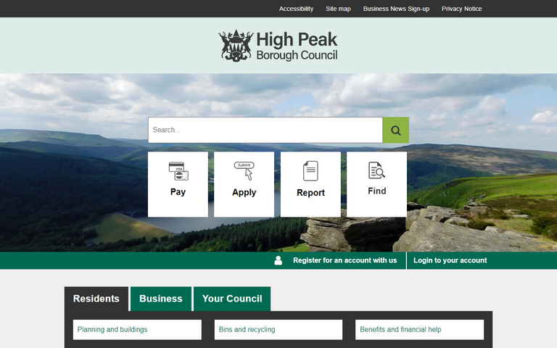View the Privacy Notice

(x=461, y=9)
